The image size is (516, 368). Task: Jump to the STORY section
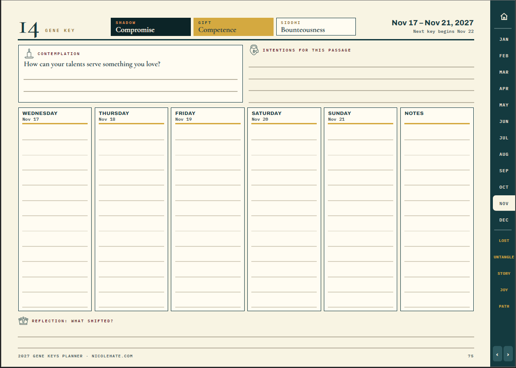tap(504, 273)
